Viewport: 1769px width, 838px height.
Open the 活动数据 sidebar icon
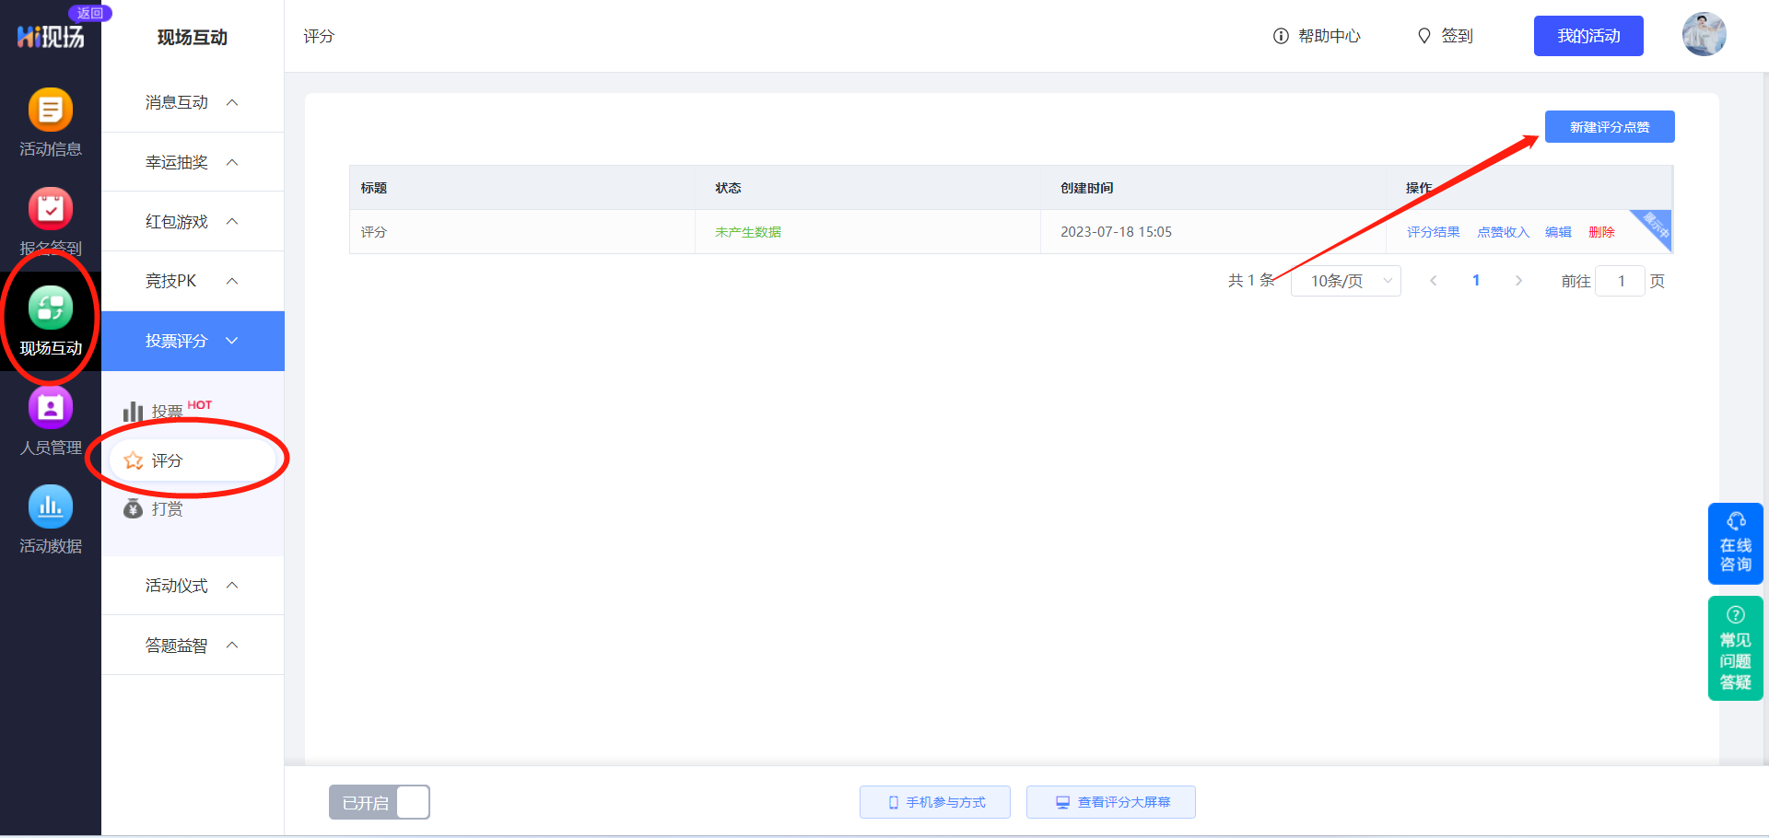[x=51, y=519]
